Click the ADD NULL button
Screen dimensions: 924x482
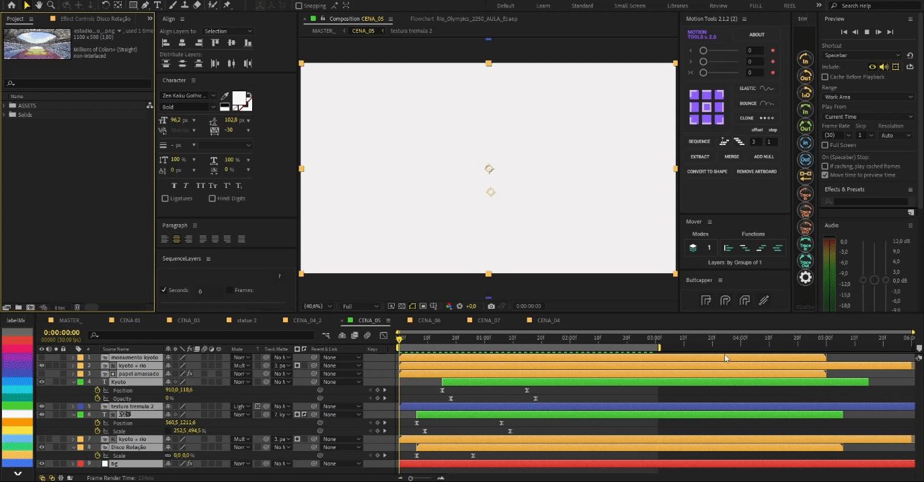[763, 156]
